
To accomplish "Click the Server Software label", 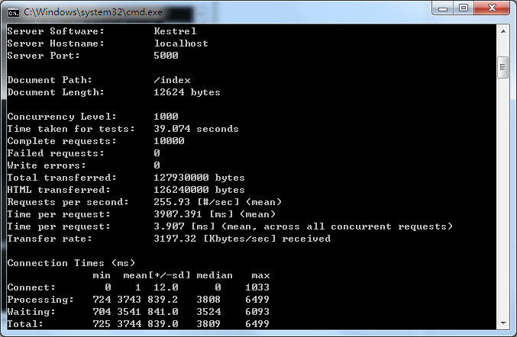I will (56, 31).
